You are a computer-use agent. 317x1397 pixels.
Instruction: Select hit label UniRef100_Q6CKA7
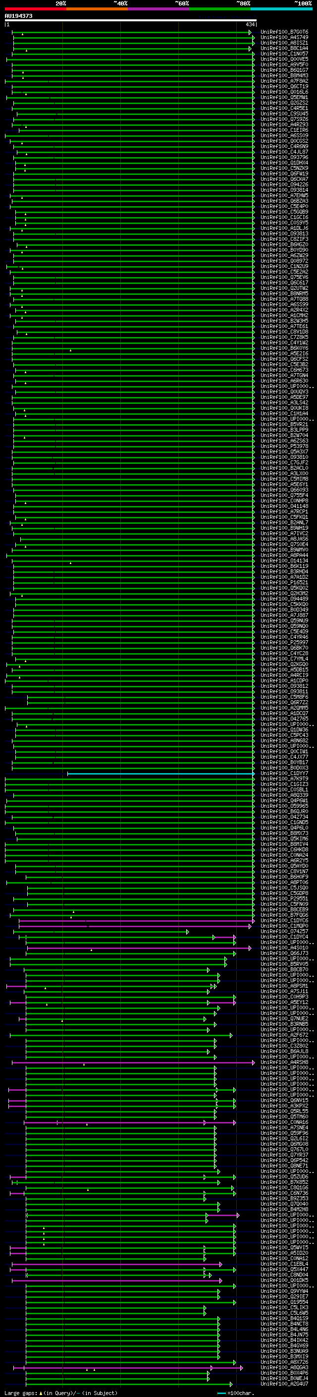click(284, 179)
